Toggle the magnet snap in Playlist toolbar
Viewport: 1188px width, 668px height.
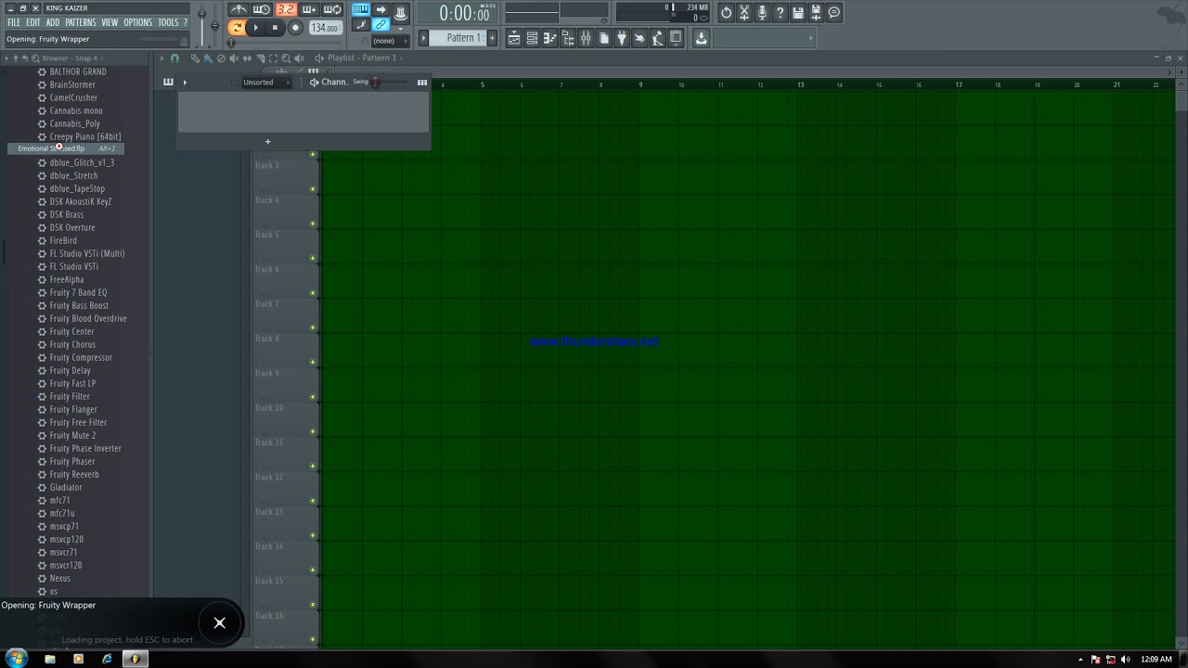tap(174, 58)
